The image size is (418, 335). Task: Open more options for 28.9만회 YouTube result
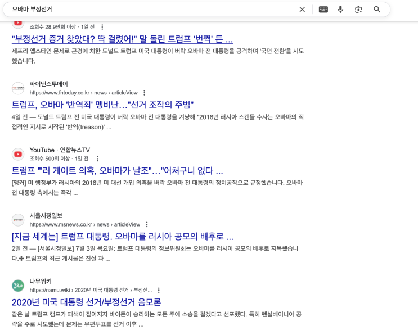point(102,27)
